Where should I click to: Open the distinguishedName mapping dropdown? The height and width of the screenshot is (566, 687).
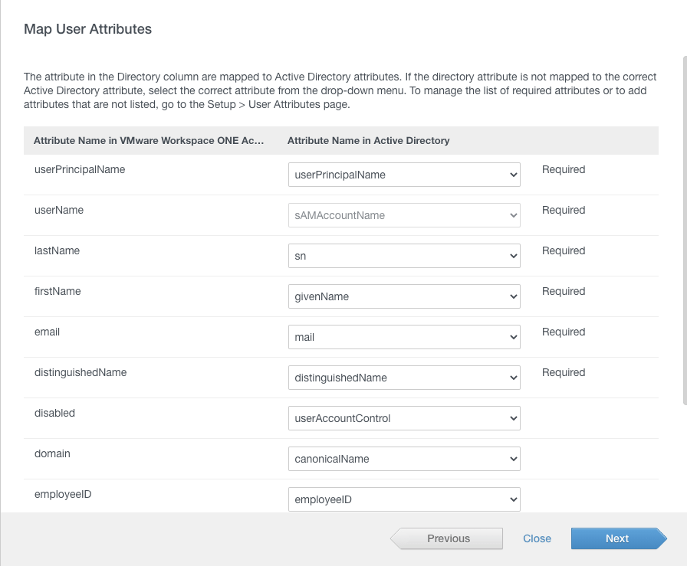tap(404, 378)
